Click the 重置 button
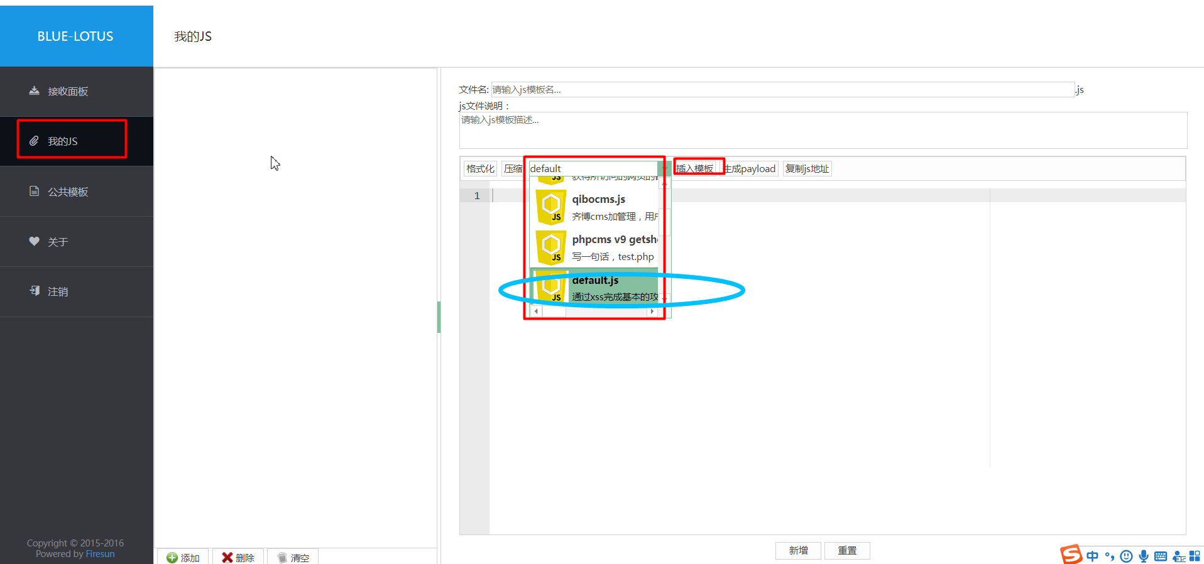 coord(847,550)
